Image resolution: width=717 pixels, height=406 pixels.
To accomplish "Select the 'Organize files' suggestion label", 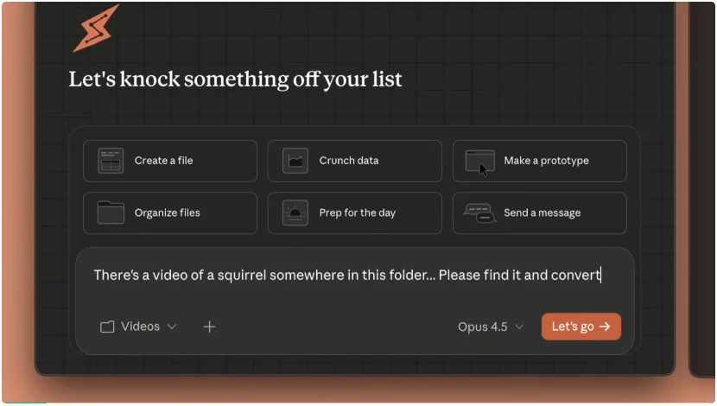I will click(168, 213).
